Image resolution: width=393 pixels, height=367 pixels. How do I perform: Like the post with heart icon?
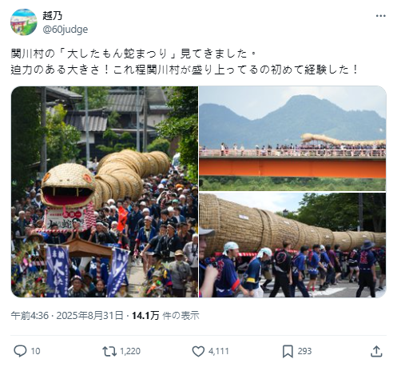(x=198, y=351)
